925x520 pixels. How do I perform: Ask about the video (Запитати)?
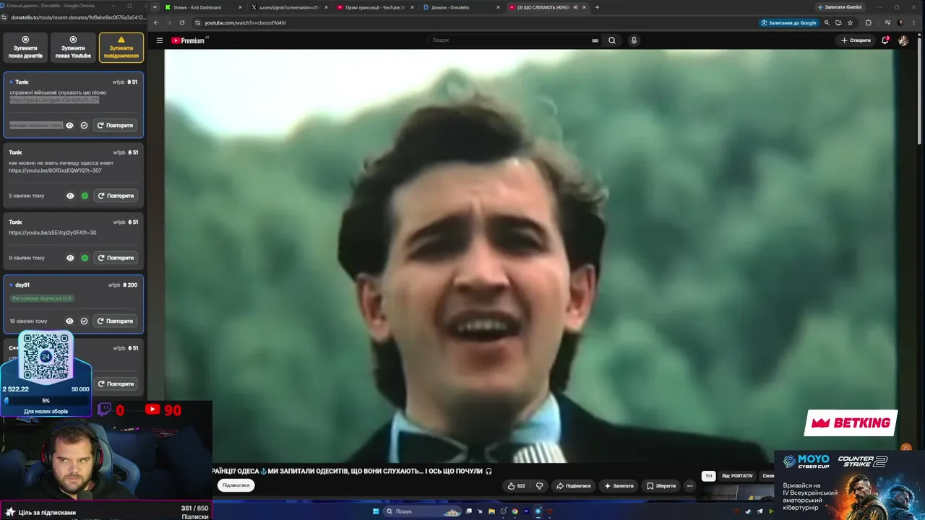(619, 486)
